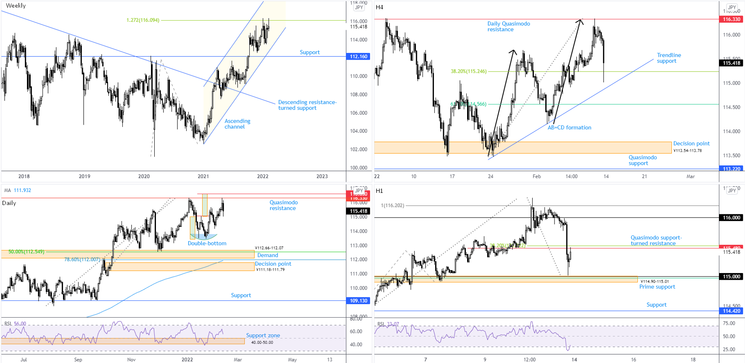This screenshot has width=745, height=363.
Task: Select the 113.220 price label on H4 axis
Action: (x=732, y=169)
